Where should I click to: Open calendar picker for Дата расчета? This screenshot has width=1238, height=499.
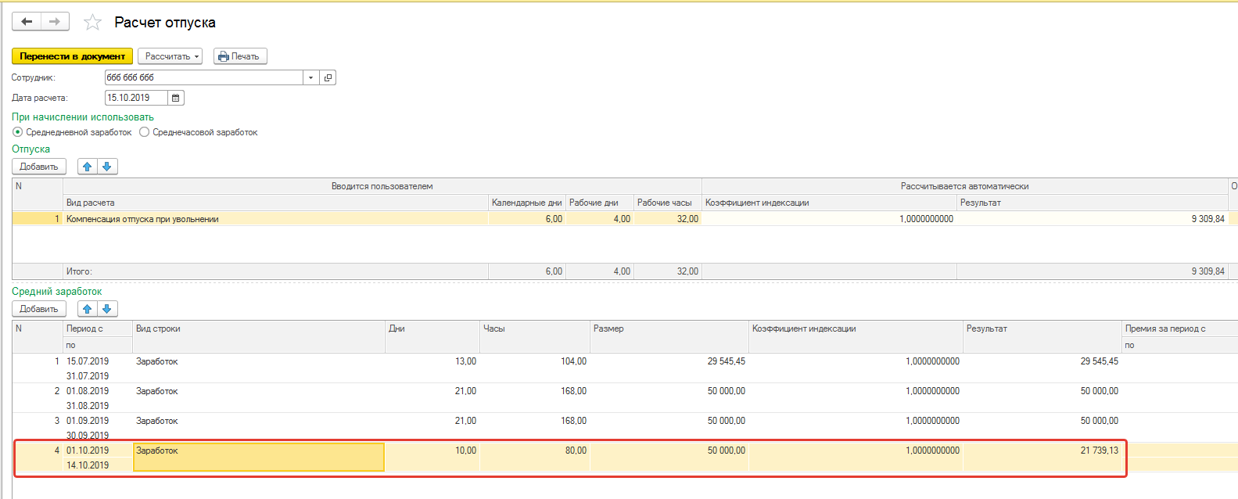176,98
